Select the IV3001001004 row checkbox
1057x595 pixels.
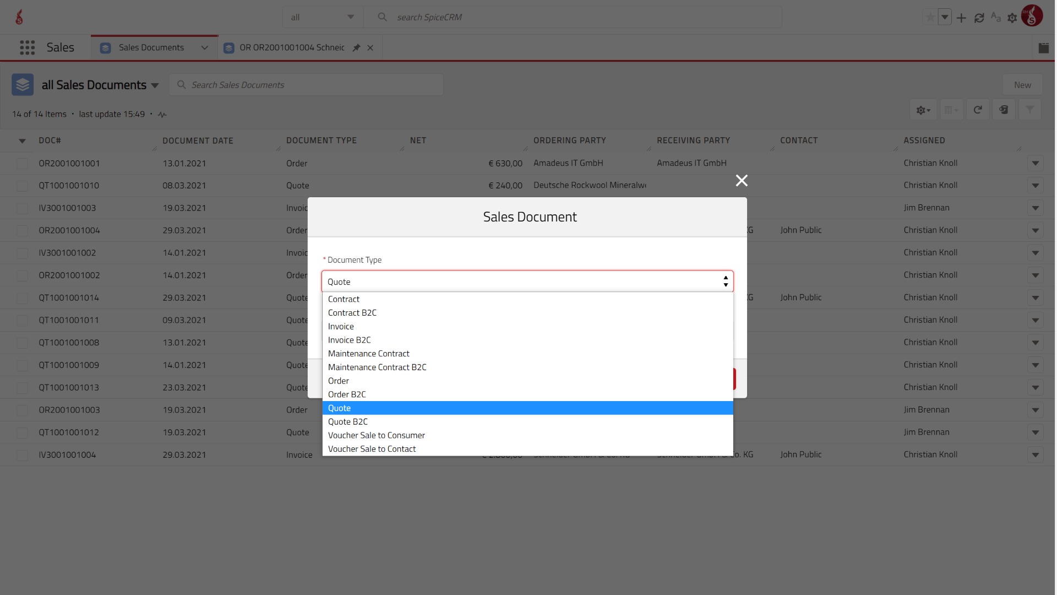(22, 455)
